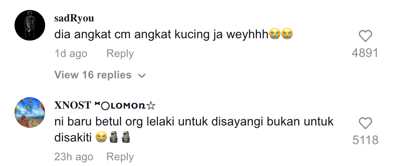Screen dimensions: 393x166
Task: Open sadRyou's profile picture
Action: pyautogui.click(x=30, y=25)
